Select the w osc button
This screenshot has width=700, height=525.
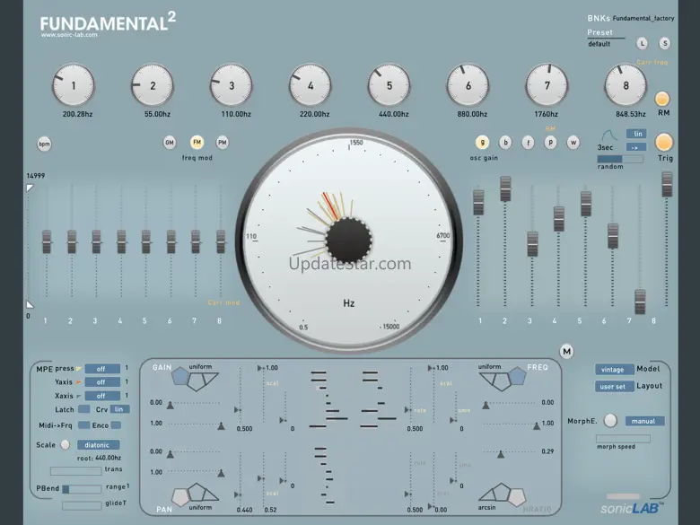click(573, 143)
